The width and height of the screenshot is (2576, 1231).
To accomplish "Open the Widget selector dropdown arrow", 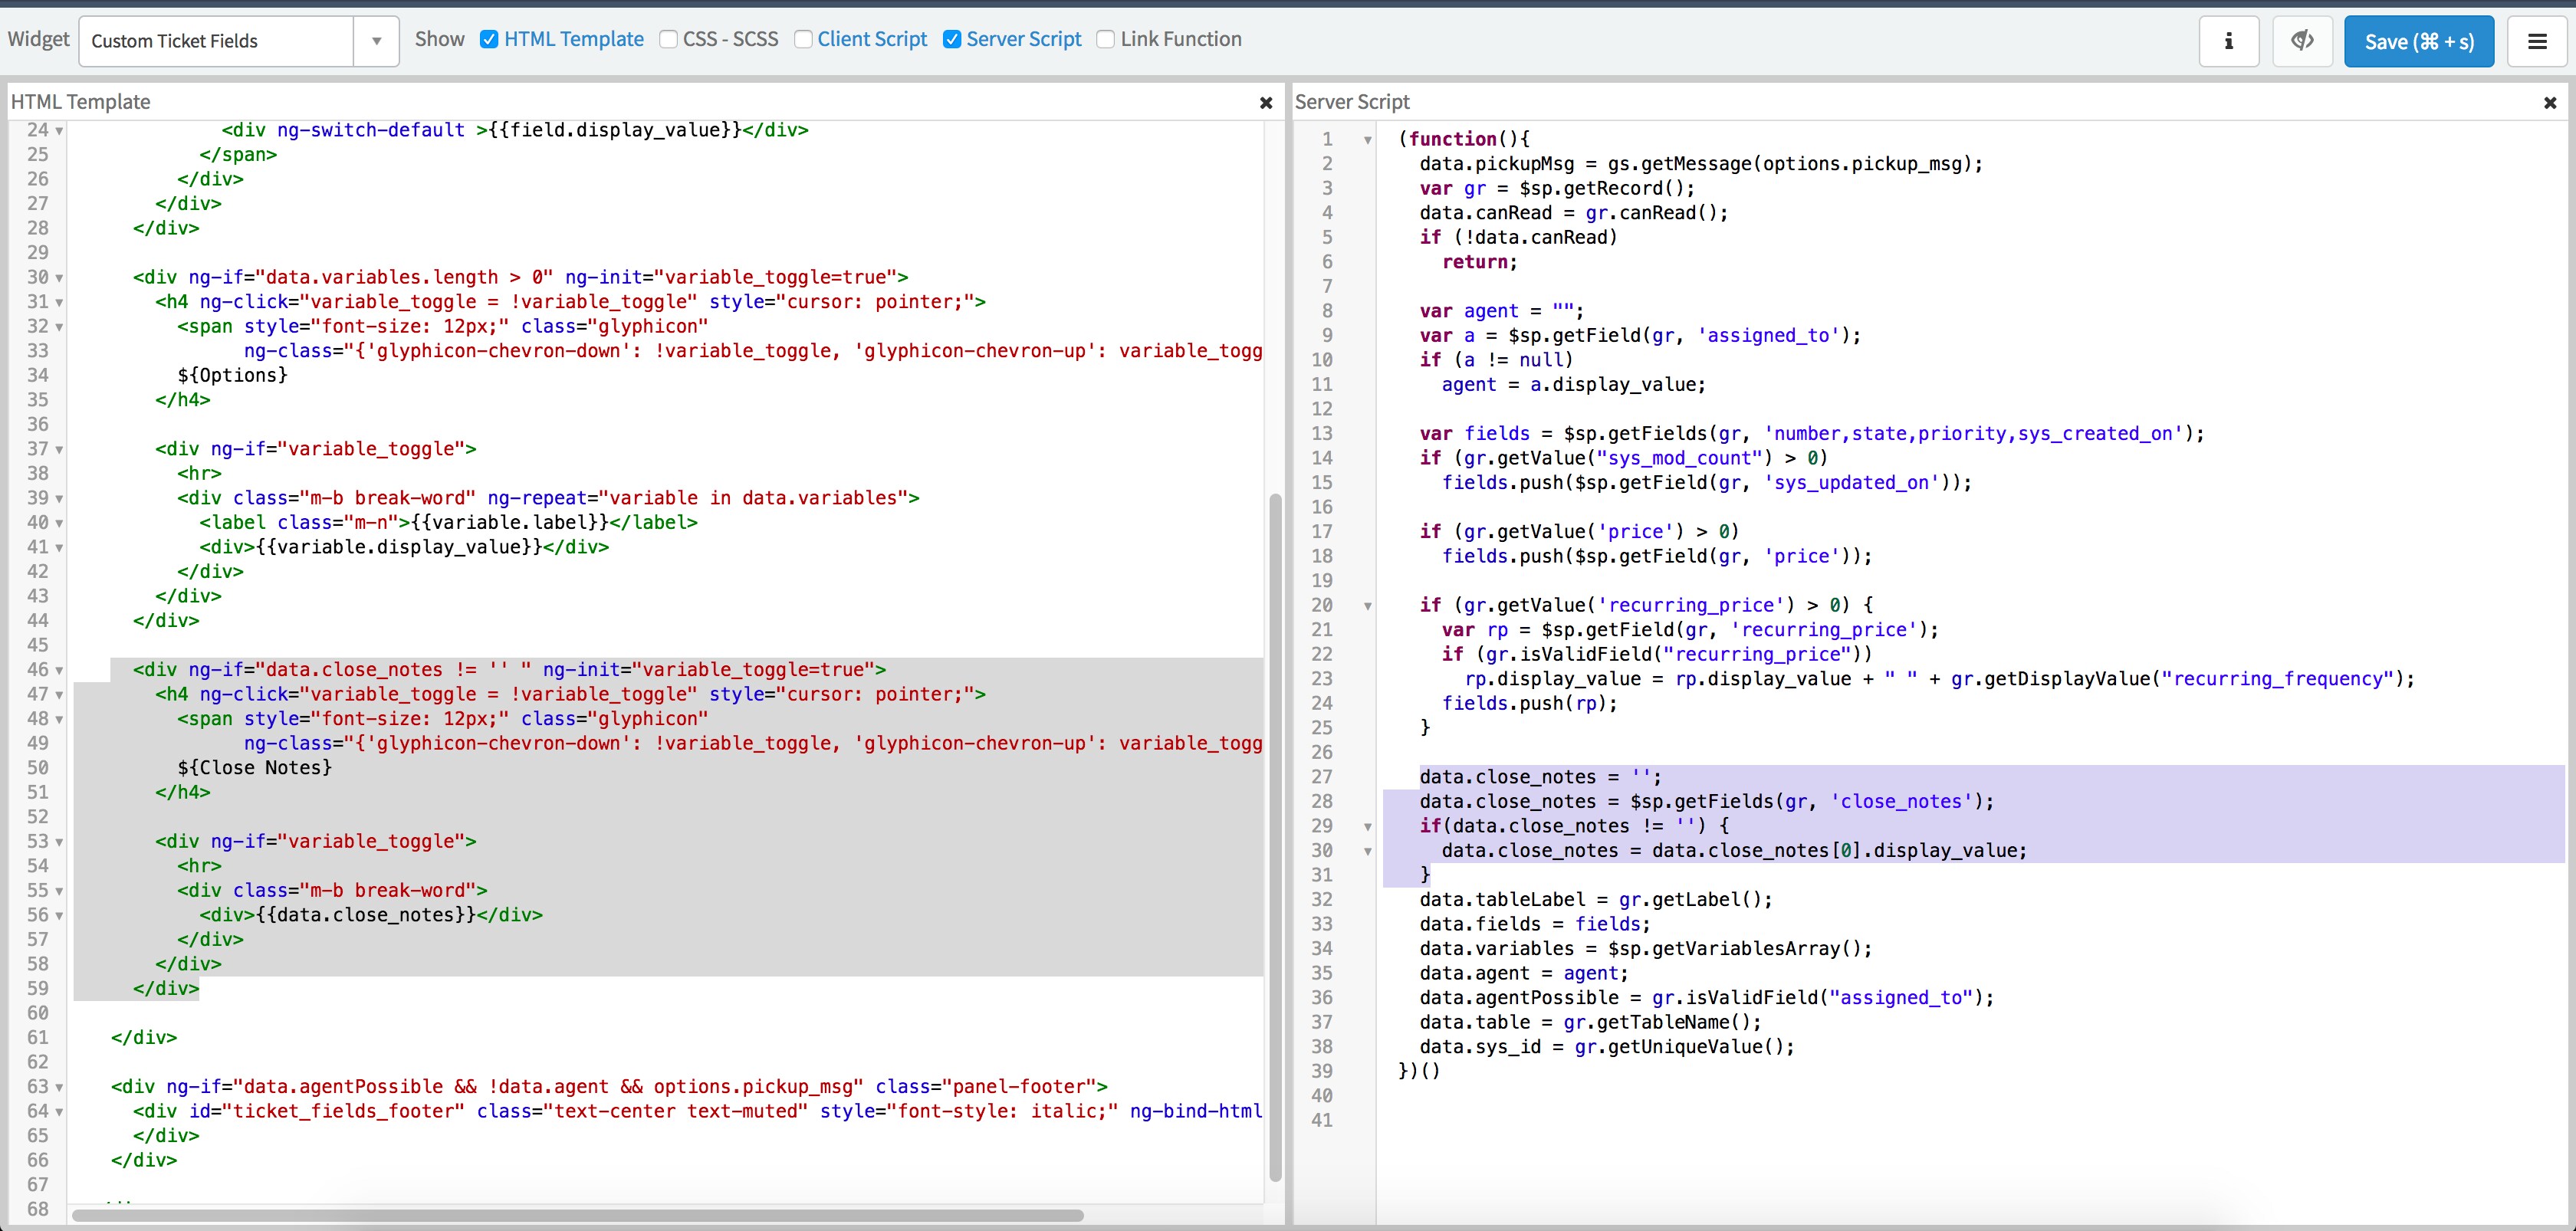I will [x=376, y=41].
